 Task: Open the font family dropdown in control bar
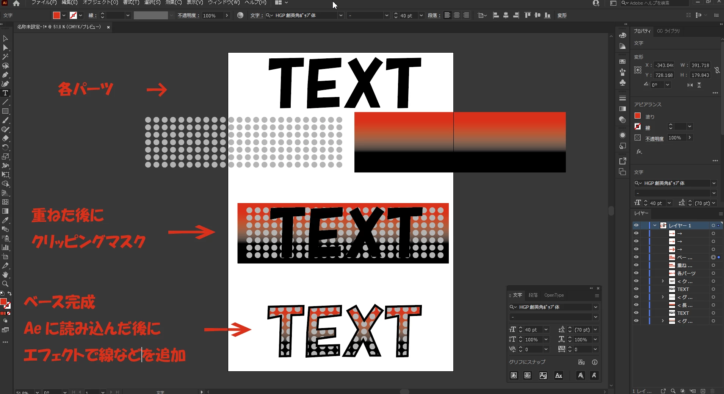coord(341,16)
